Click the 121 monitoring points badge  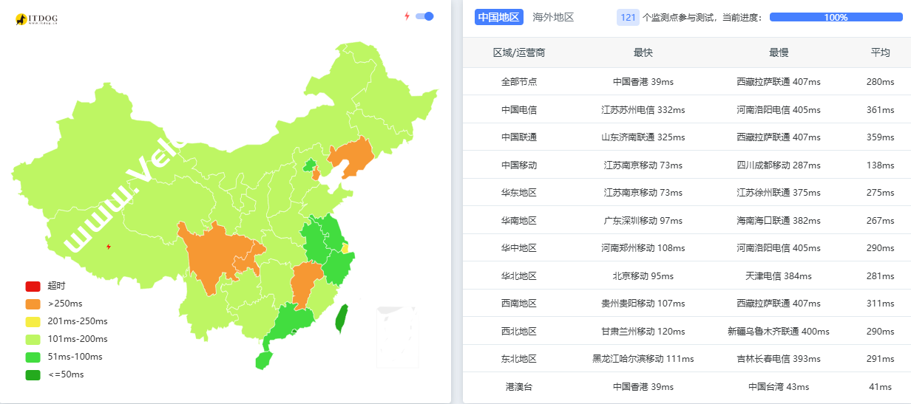628,17
